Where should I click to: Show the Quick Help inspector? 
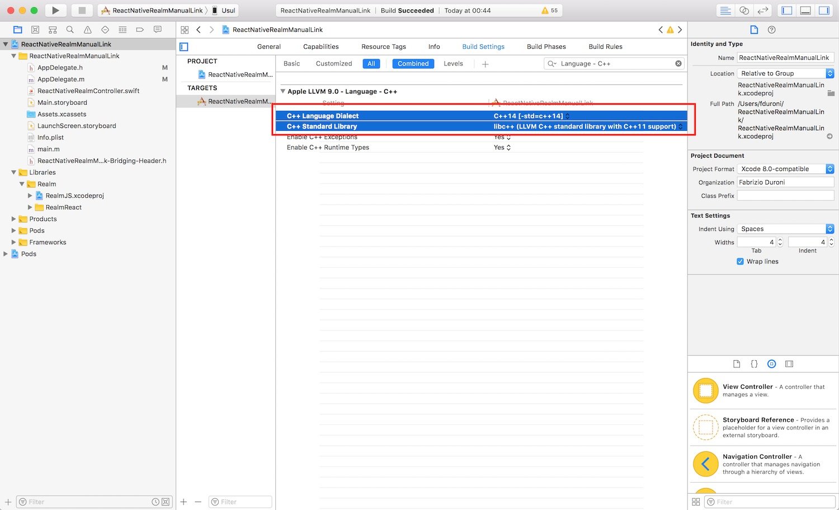(x=772, y=30)
